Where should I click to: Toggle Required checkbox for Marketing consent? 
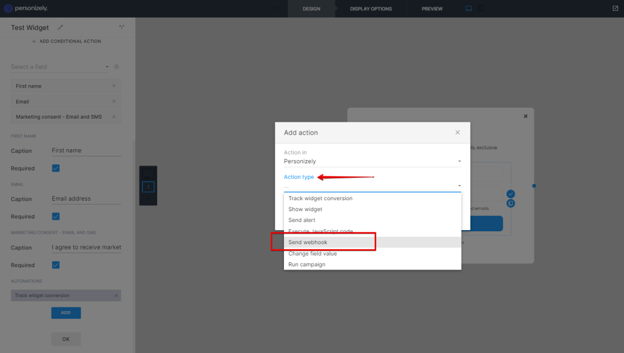click(55, 265)
